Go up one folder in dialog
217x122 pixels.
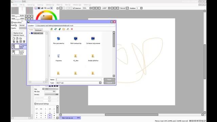[51, 29]
